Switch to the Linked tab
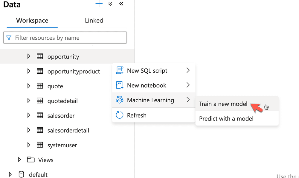This screenshot has width=299, height=178. pos(94,20)
